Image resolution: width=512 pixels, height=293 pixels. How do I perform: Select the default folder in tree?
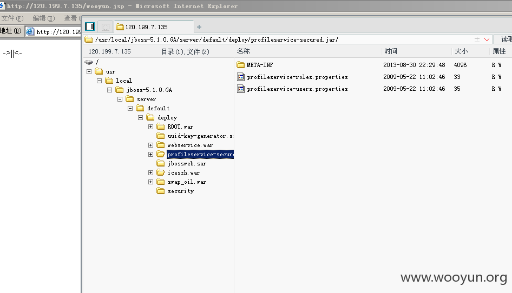pos(159,108)
